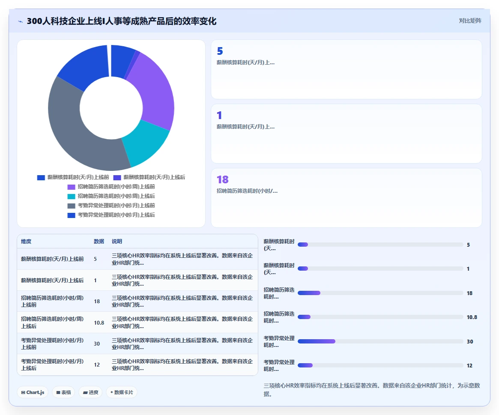Image resolution: width=499 pixels, height=415 pixels.
Task: Click the 对比矩阵 label in header
Action: coord(470,21)
